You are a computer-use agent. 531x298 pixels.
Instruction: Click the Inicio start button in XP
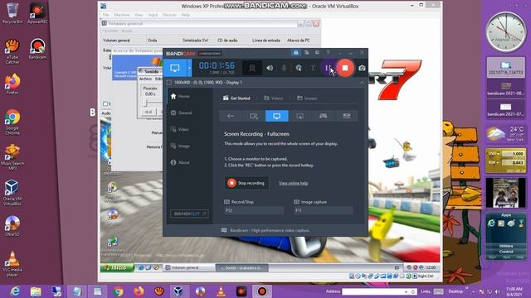tap(117, 267)
